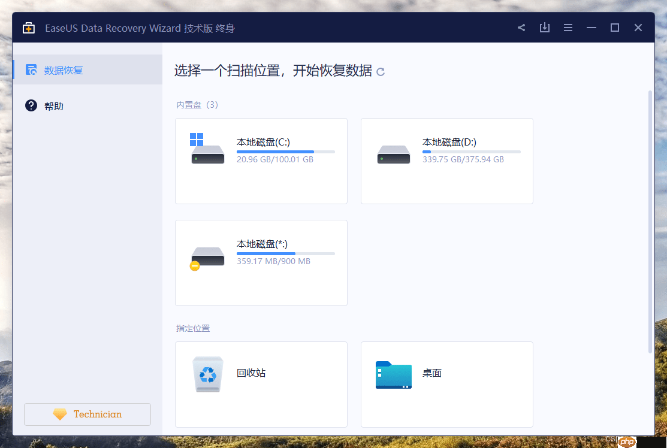
Task: Click the Recycle Bin recovery icon
Action: (x=207, y=374)
